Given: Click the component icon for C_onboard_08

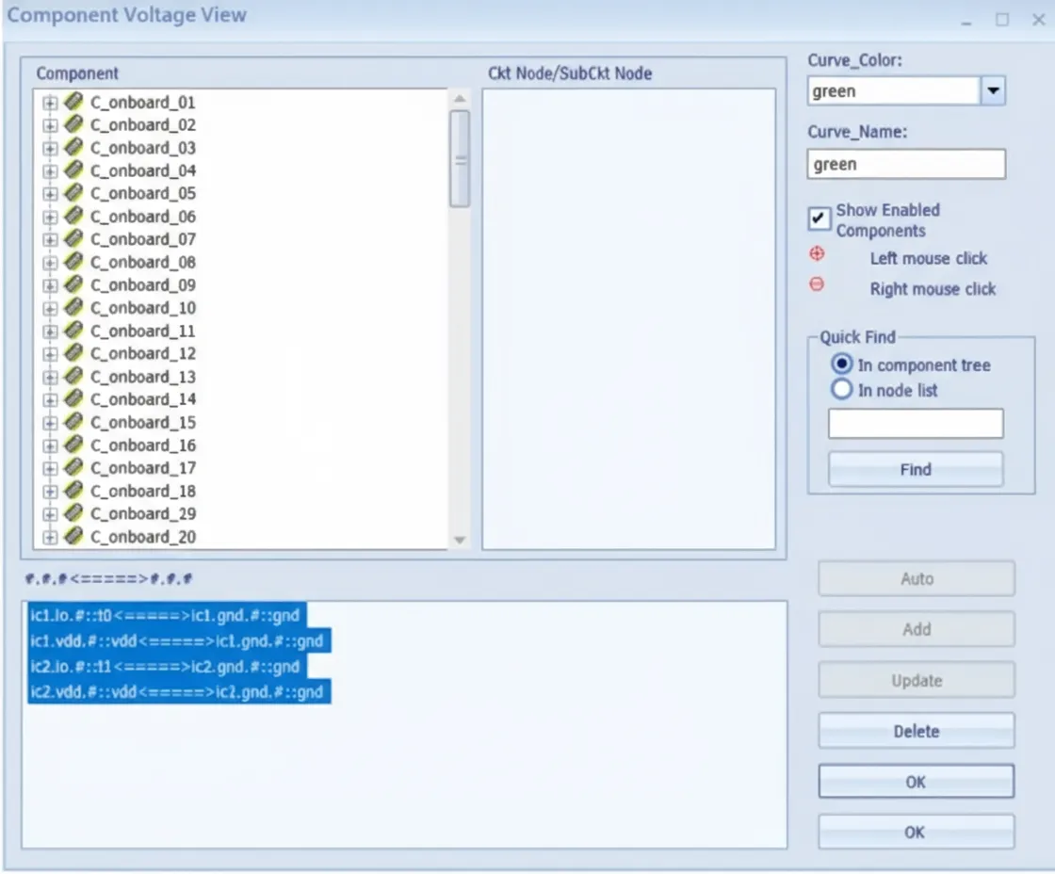Looking at the screenshot, I should point(74,262).
